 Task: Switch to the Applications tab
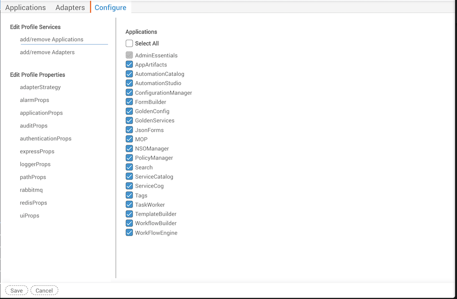pyautogui.click(x=25, y=8)
